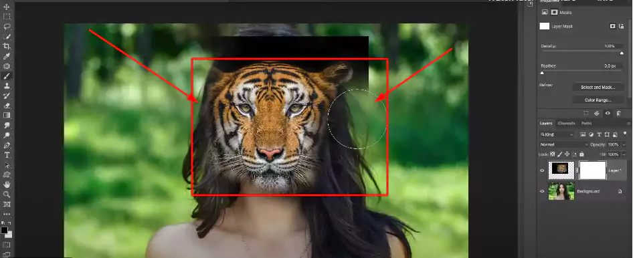Toggle lock position
Screen dimensions: 633x258
pyautogui.click(x=567, y=154)
